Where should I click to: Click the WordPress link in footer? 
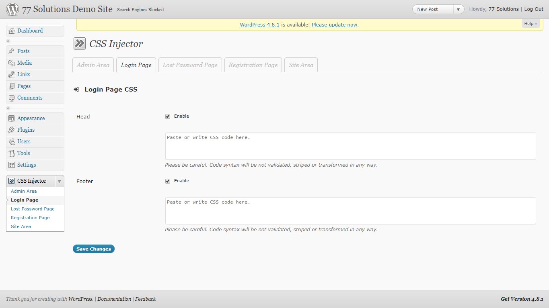pyautogui.click(x=80, y=299)
